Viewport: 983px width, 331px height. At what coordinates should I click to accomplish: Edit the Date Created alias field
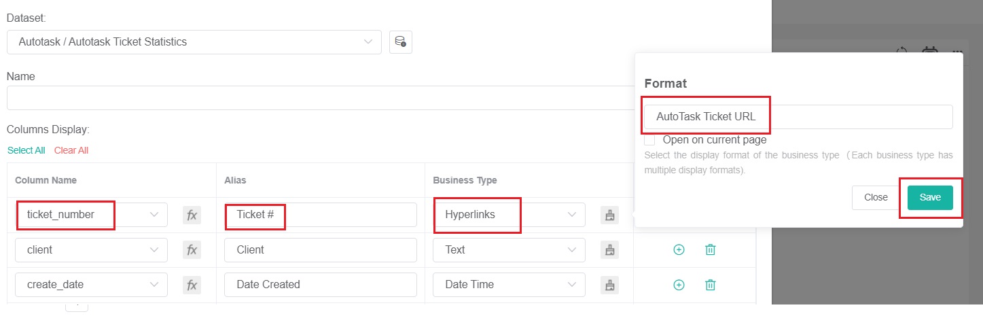coord(321,284)
